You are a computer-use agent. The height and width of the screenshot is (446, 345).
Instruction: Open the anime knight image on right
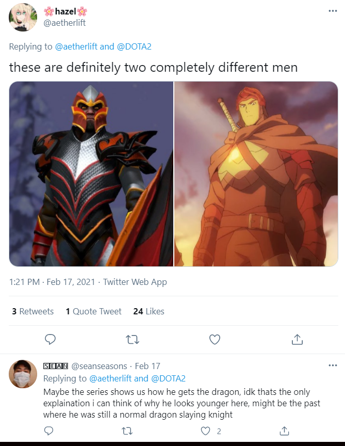(x=256, y=174)
